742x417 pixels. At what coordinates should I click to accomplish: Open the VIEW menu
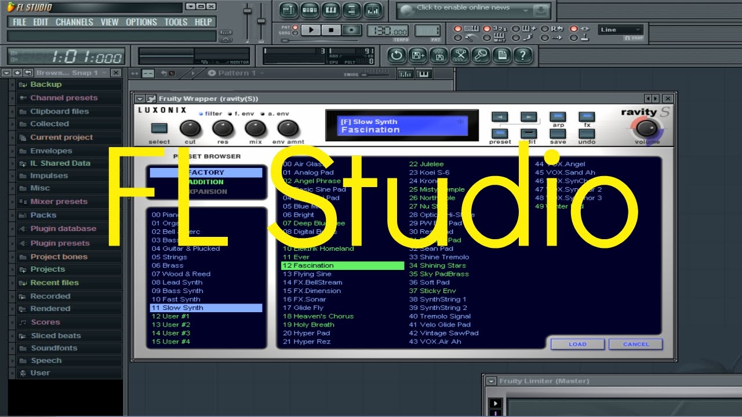(110, 22)
